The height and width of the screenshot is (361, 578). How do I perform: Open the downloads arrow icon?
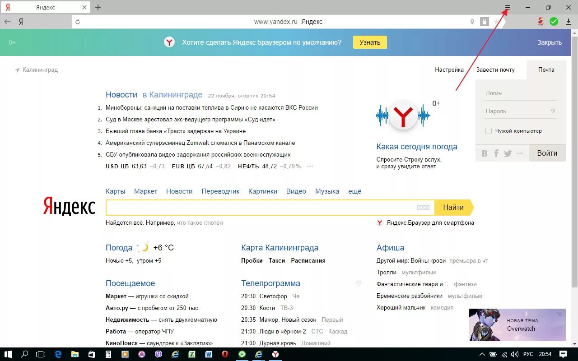[x=569, y=22]
